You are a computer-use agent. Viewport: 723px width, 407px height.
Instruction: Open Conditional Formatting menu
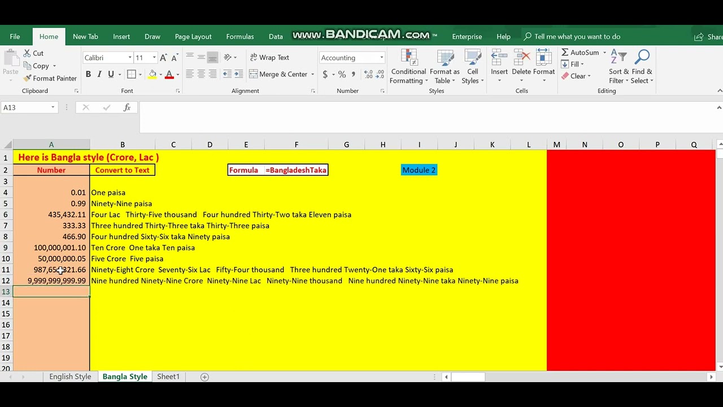click(x=408, y=67)
